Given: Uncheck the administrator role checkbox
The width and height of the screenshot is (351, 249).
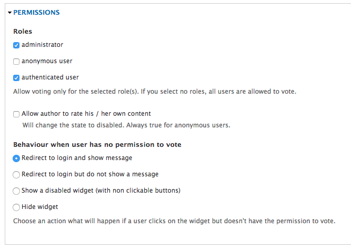Looking at the screenshot, I should point(16,45).
